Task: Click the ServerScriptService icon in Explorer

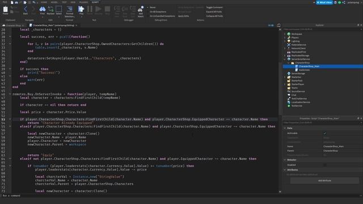Action: [289, 59]
